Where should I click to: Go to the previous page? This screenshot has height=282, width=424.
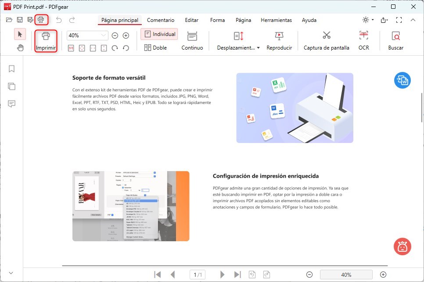(x=173, y=275)
